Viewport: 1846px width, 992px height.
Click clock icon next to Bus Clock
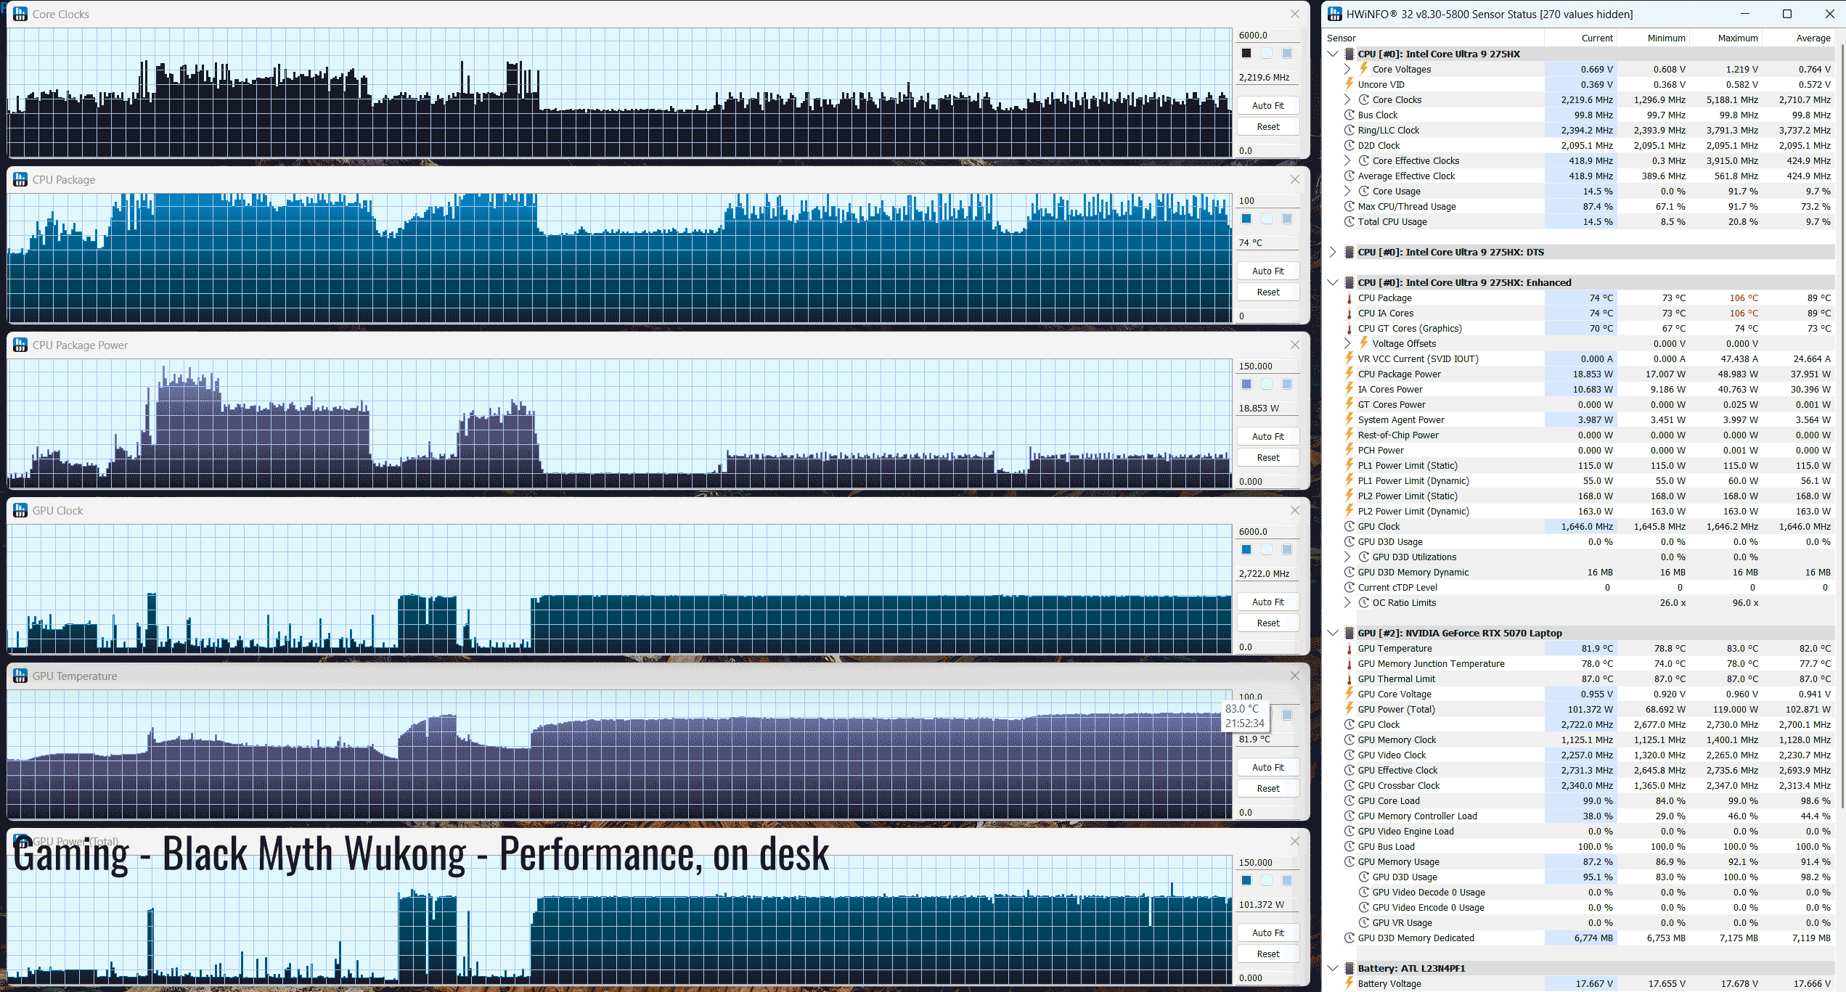tap(1349, 115)
